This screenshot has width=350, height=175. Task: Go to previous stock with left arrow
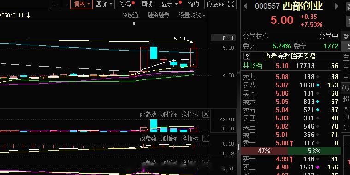coord(245,6)
